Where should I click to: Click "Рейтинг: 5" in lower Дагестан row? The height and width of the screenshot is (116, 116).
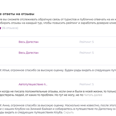tap(86, 53)
